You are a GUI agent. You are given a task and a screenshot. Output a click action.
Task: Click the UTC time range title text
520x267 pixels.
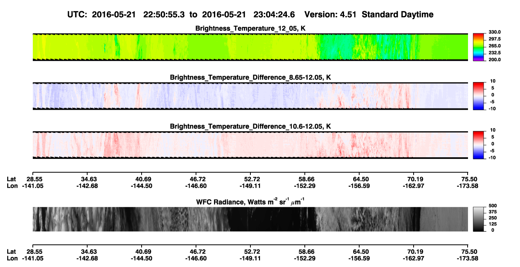(250, 15)
